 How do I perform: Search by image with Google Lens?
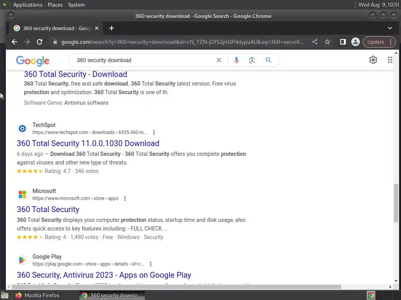(252, 60)
